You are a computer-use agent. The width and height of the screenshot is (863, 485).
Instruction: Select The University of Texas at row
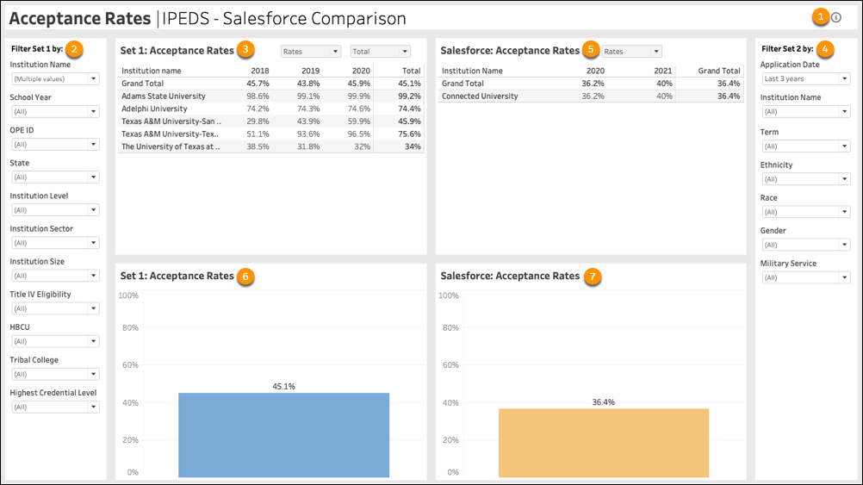pos(271,146)
